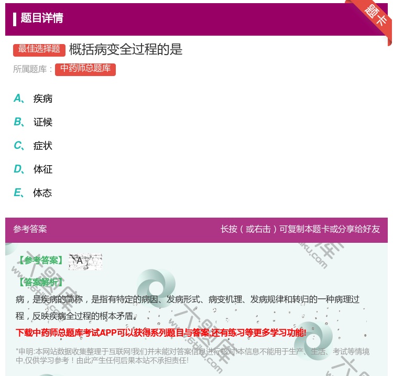
Task: Click the 题目详情 header title
Action: tap(42, 18)
